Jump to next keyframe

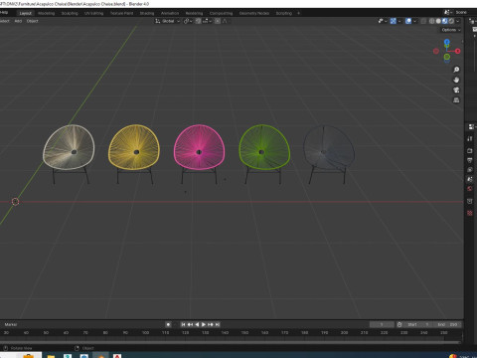(x=211, y=324)
